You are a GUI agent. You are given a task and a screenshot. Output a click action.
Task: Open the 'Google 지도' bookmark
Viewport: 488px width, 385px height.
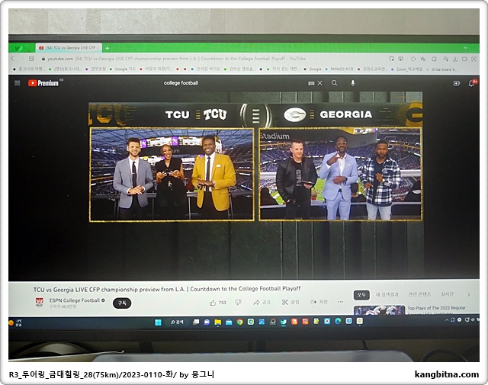pyautogui.click(x=123, y=69)
